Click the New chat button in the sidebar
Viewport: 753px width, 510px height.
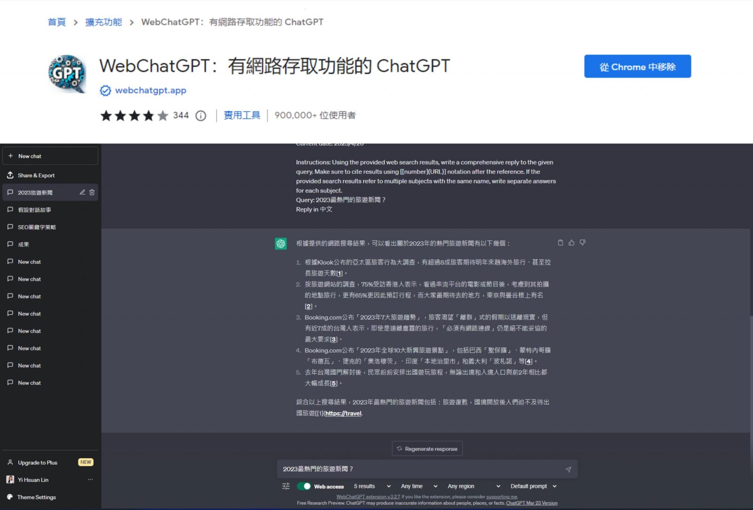pos(50,156)
